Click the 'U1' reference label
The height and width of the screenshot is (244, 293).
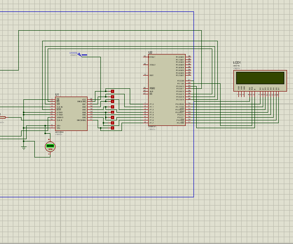(57, 95)
